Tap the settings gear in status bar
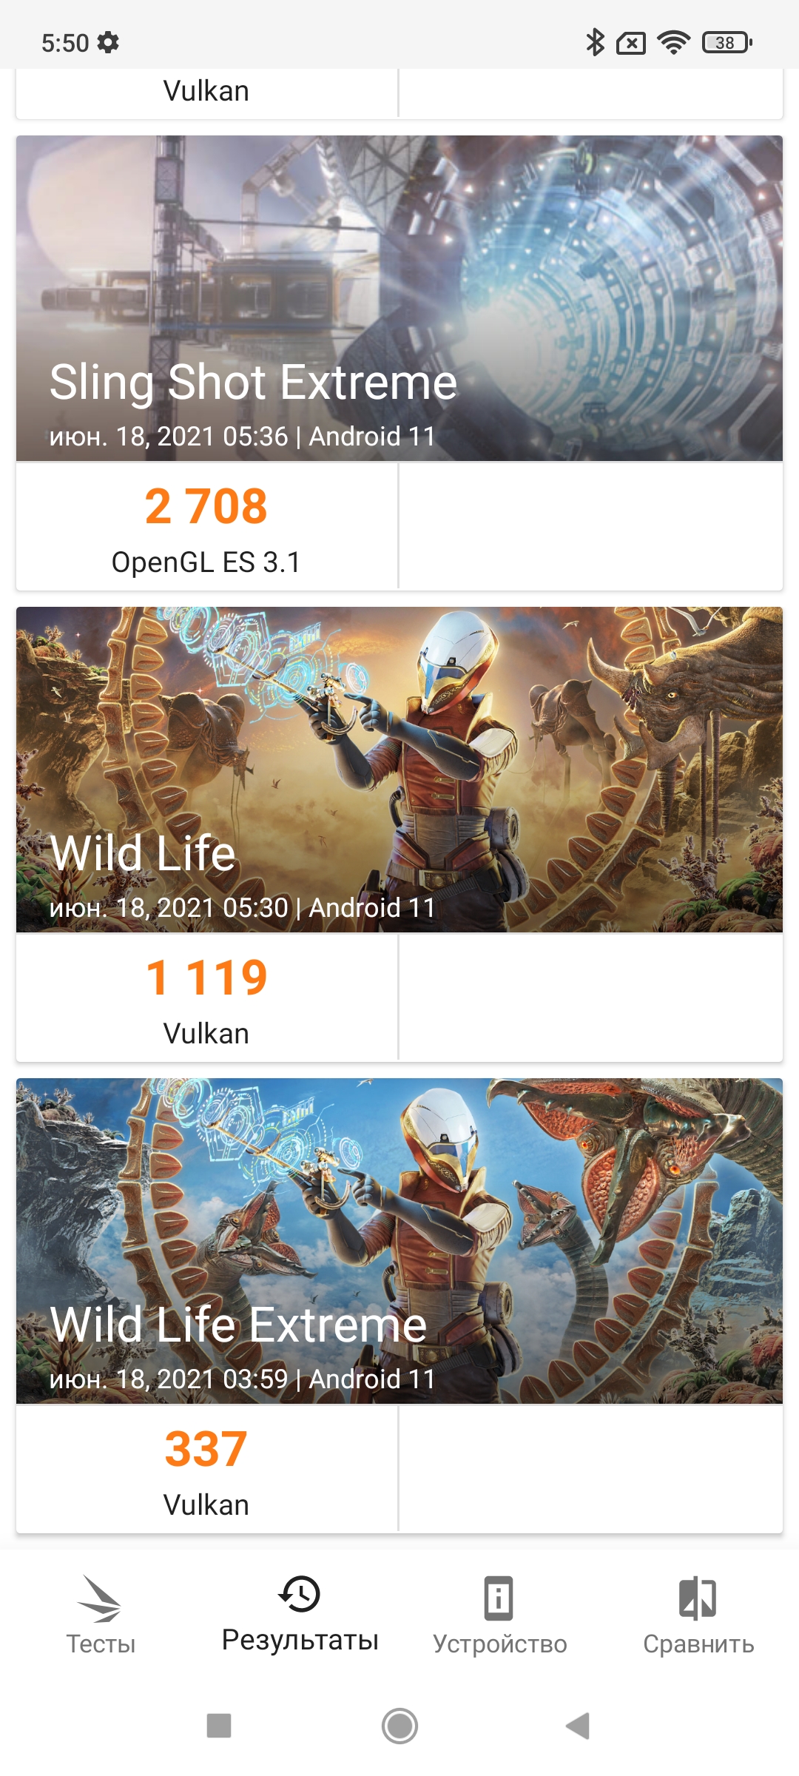The height and width of the screenshot is (1776, 799). coord(109,43)
